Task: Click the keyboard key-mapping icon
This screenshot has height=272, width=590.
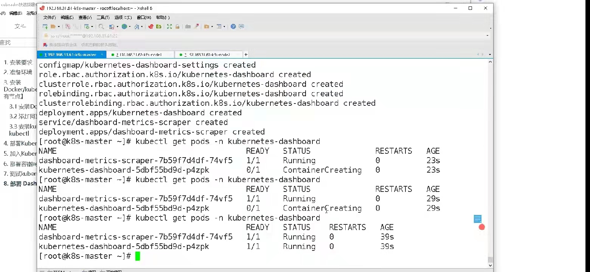Action: coord(188,26)
